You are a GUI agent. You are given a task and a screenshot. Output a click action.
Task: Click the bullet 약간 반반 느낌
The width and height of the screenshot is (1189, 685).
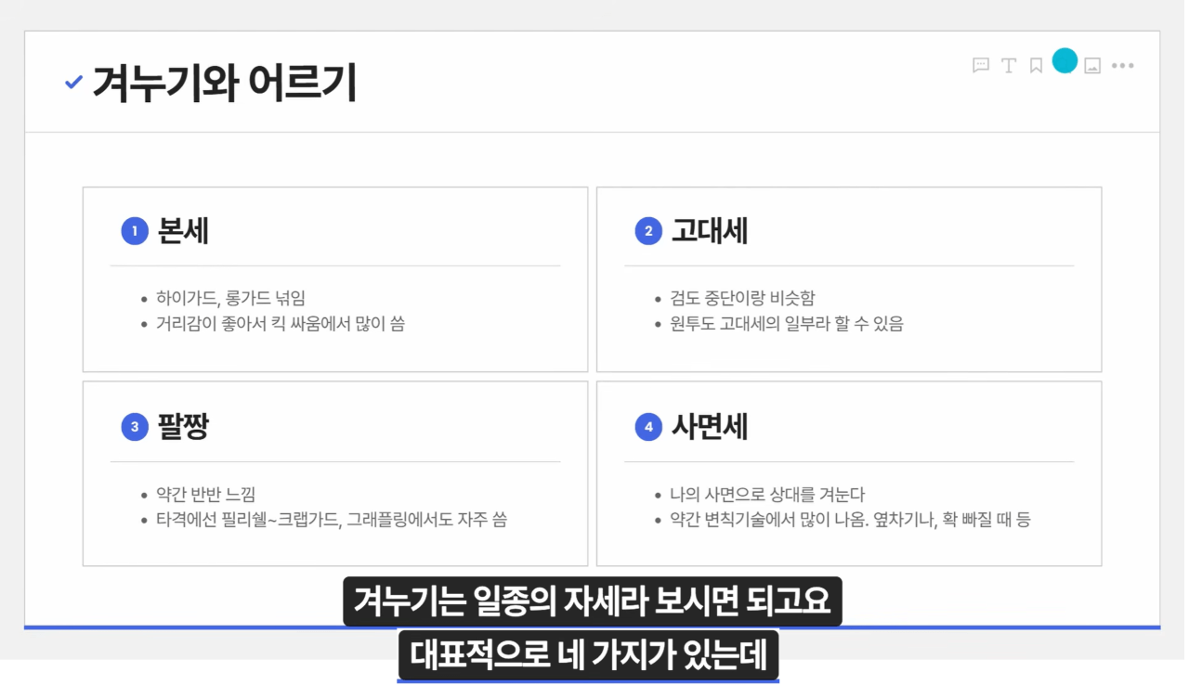[205, 495]
